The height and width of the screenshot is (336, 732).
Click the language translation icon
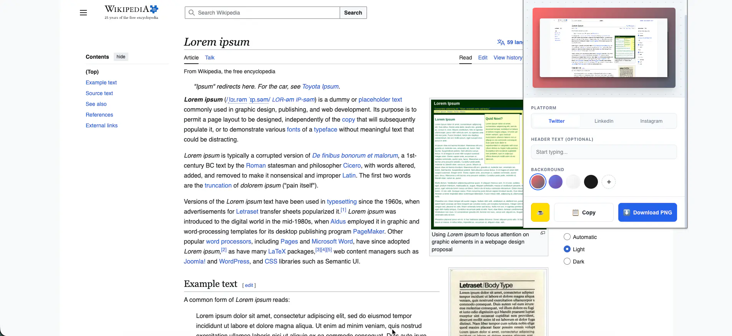[501, 42]
